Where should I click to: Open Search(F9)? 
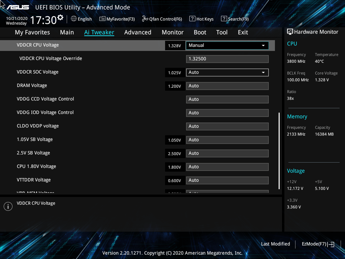click(235, 19)
